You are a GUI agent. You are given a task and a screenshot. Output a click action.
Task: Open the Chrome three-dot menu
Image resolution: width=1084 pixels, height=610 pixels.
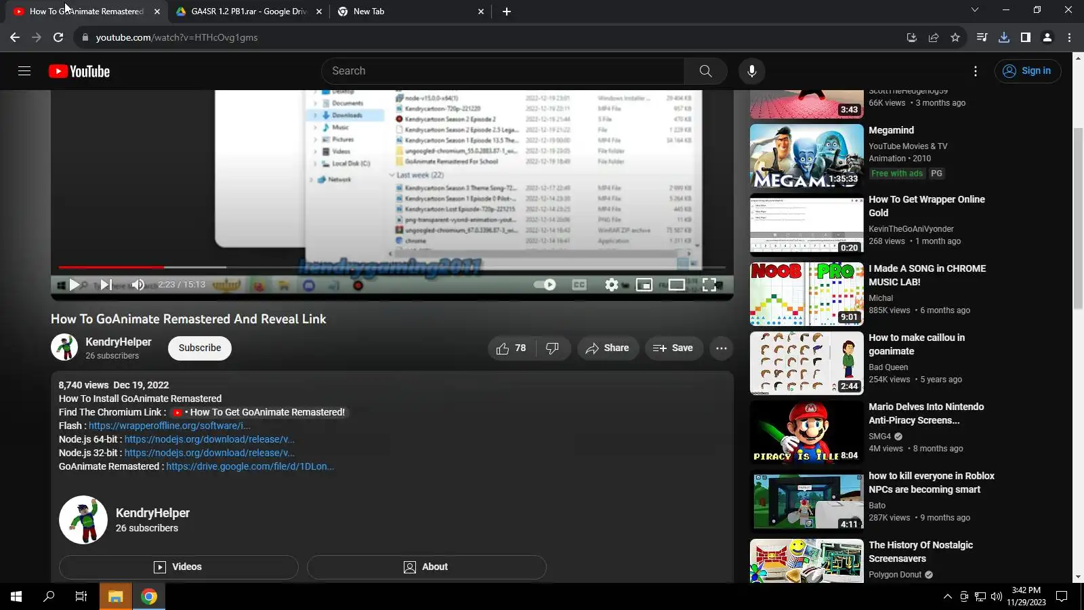1070,38
